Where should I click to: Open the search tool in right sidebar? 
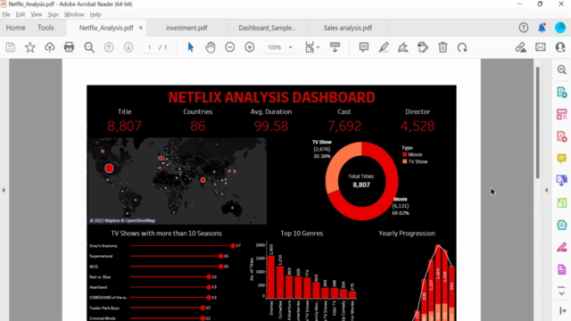561,70
